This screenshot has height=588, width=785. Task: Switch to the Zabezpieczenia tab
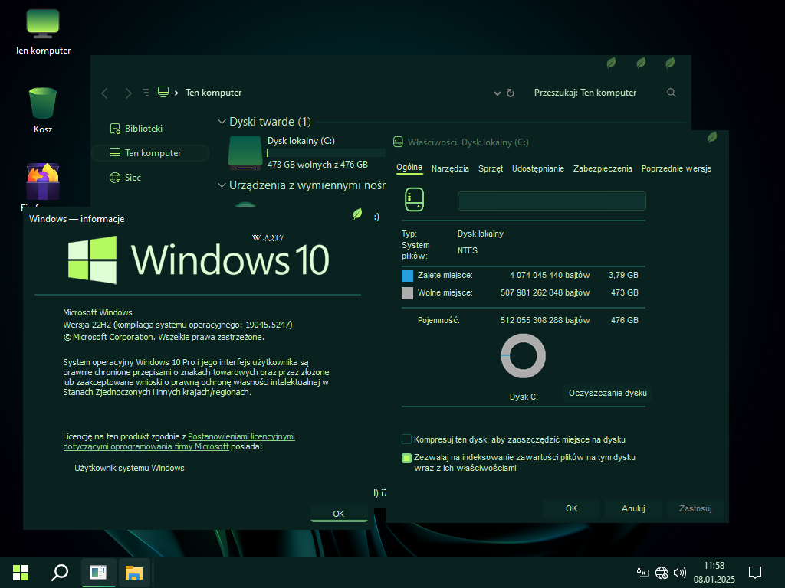click(603, 168)
